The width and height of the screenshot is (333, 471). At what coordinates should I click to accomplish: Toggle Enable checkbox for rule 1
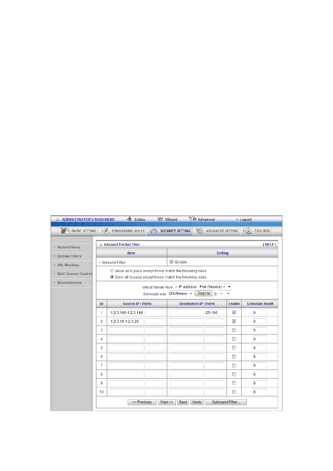[x=234, y=313]
